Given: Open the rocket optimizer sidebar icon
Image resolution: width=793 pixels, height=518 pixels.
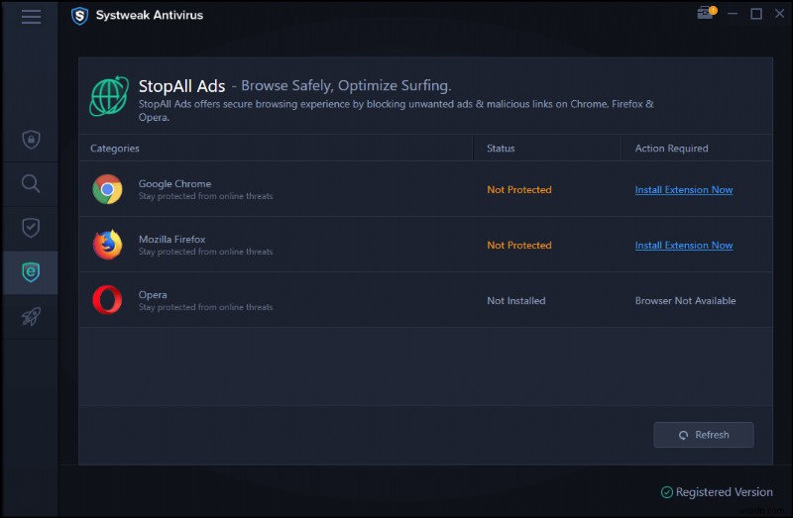Looking at the screenshot, I should click(31, 317).
